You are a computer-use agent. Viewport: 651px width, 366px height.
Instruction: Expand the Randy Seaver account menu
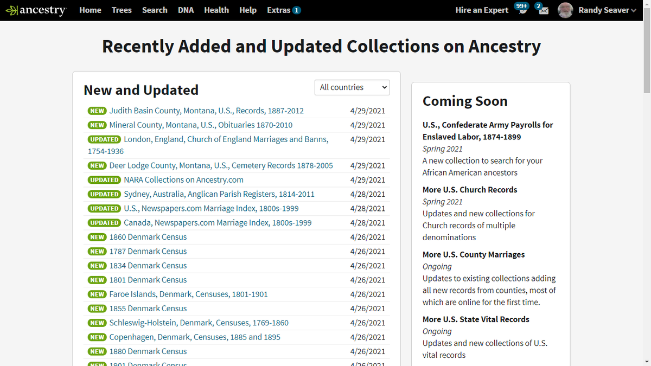[x=607, y=10]
